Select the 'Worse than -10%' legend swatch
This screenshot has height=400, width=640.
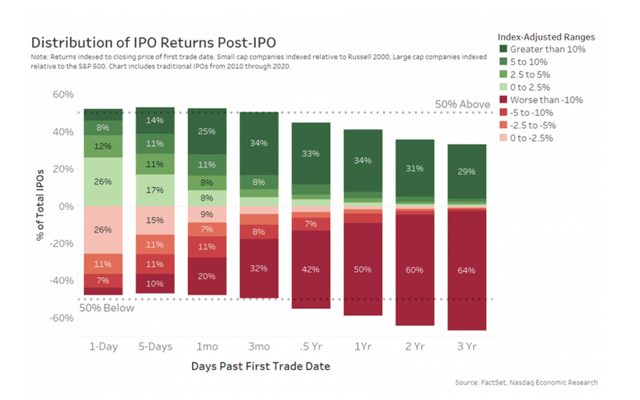(503, 100)
